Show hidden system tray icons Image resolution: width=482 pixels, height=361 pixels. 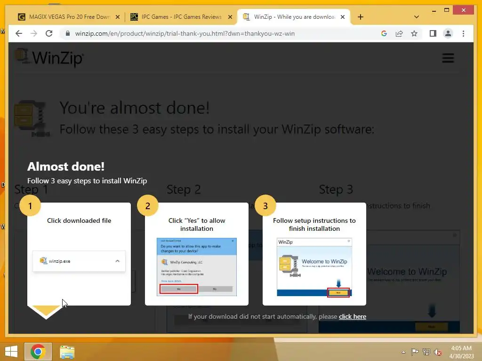403,352
